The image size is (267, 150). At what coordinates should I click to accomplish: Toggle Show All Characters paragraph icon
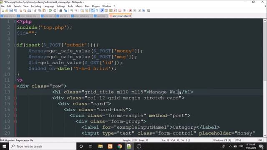pyautogui.click(x=97, y=10)
